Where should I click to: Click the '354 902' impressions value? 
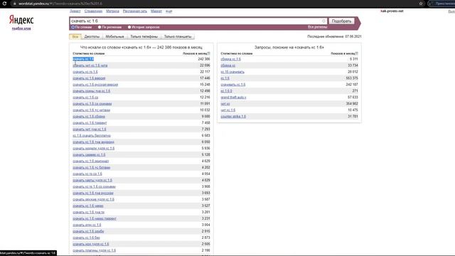point(352,104)
